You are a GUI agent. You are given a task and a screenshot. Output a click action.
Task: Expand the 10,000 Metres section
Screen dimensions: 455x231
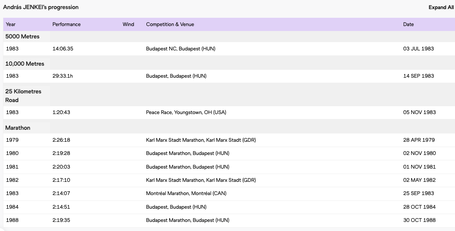25,64
